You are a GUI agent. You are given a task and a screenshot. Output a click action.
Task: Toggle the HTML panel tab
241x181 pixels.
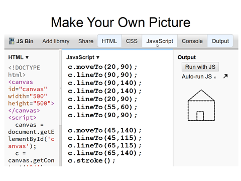click(x=109, y=41)
